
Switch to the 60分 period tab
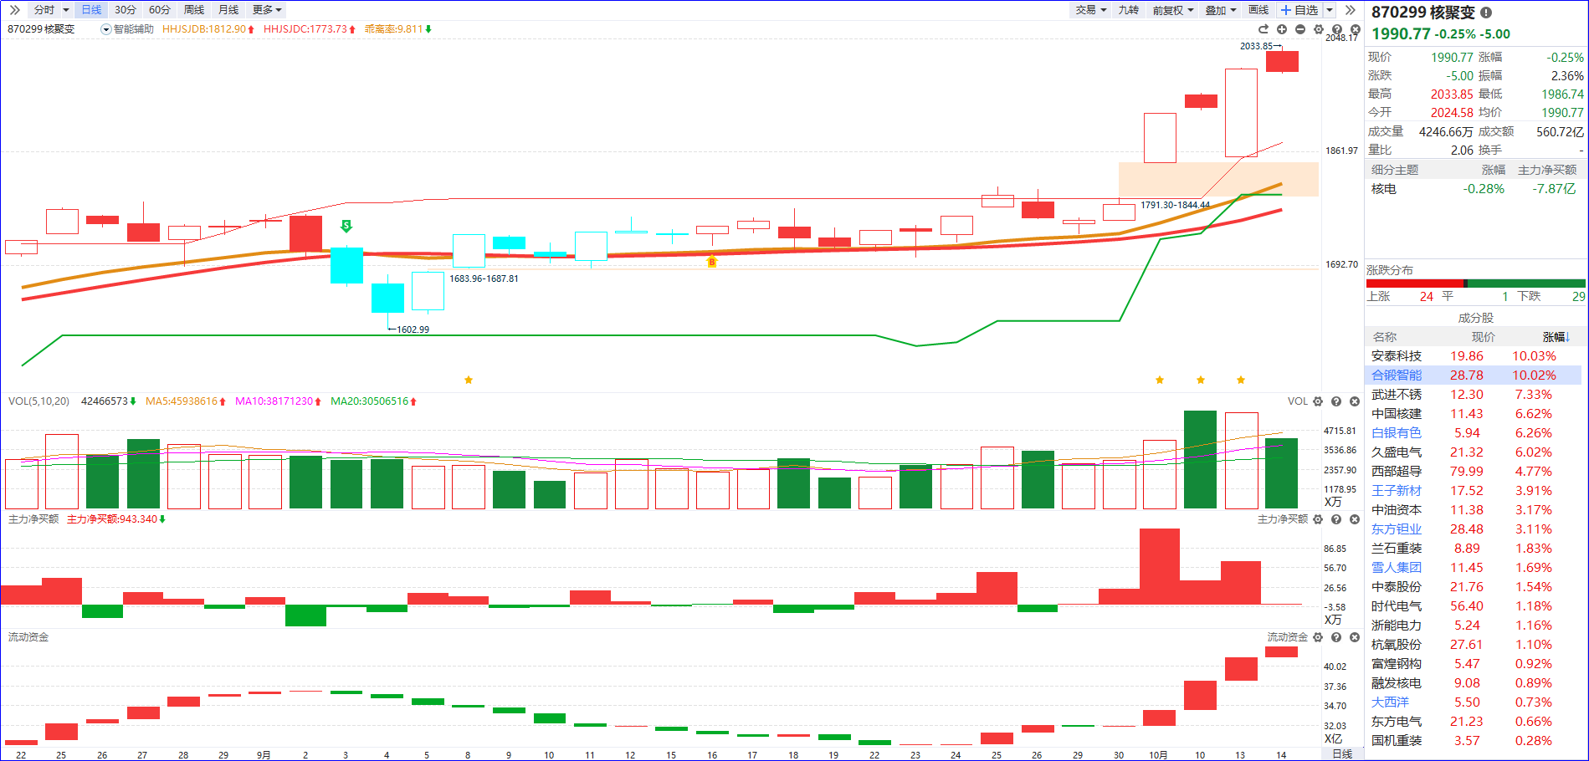click(x=160, y=10)
